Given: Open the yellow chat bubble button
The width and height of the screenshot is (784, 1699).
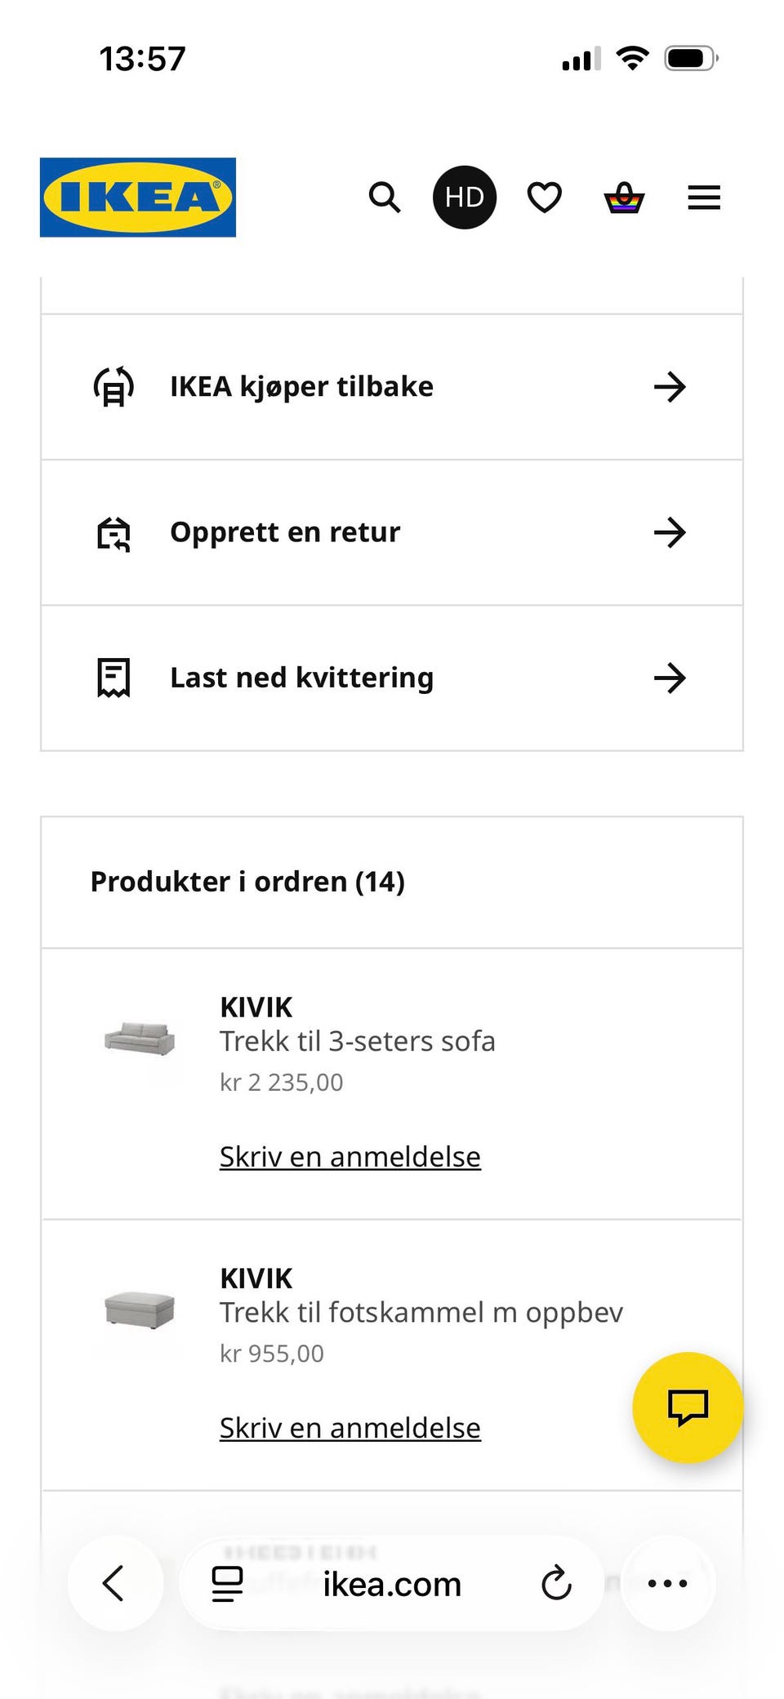Looking at the screenshot, I should [x=688, y=1408].
